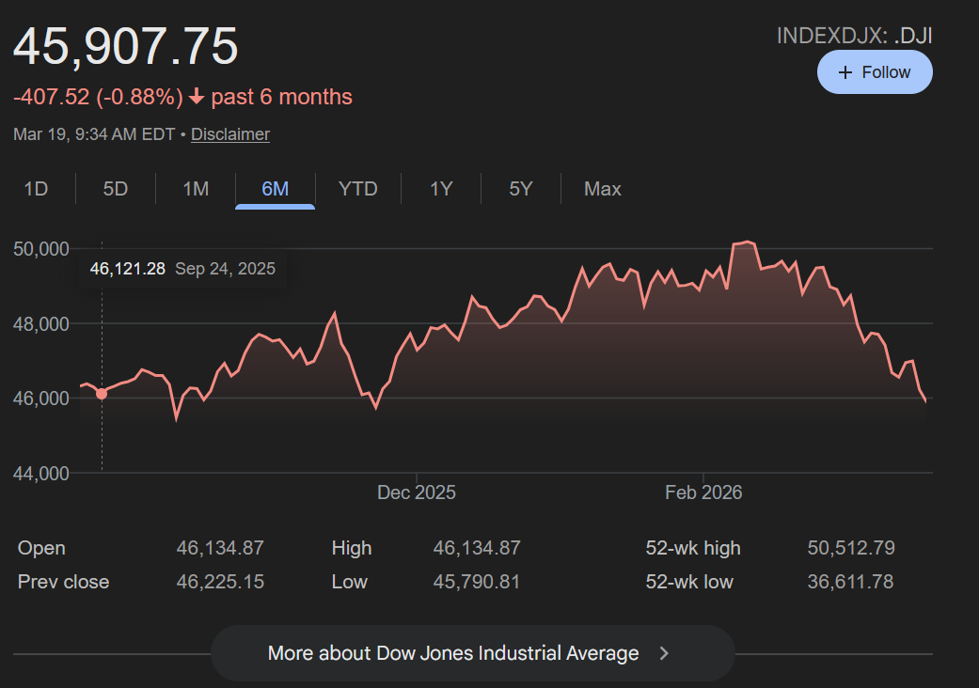Screen dimensions: 979x688
Task: Click the Sep 24 data point marker
Action: tap(102, 394)
